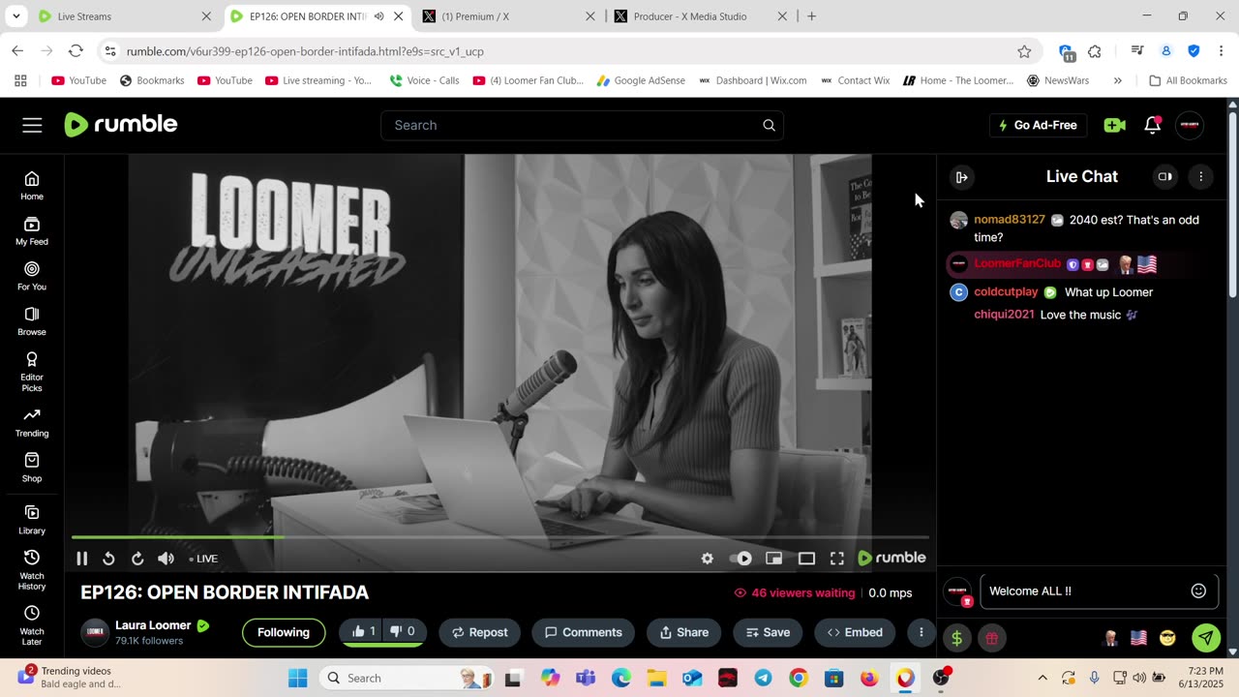Click the chat gift icon

click(x=991, y=638)
